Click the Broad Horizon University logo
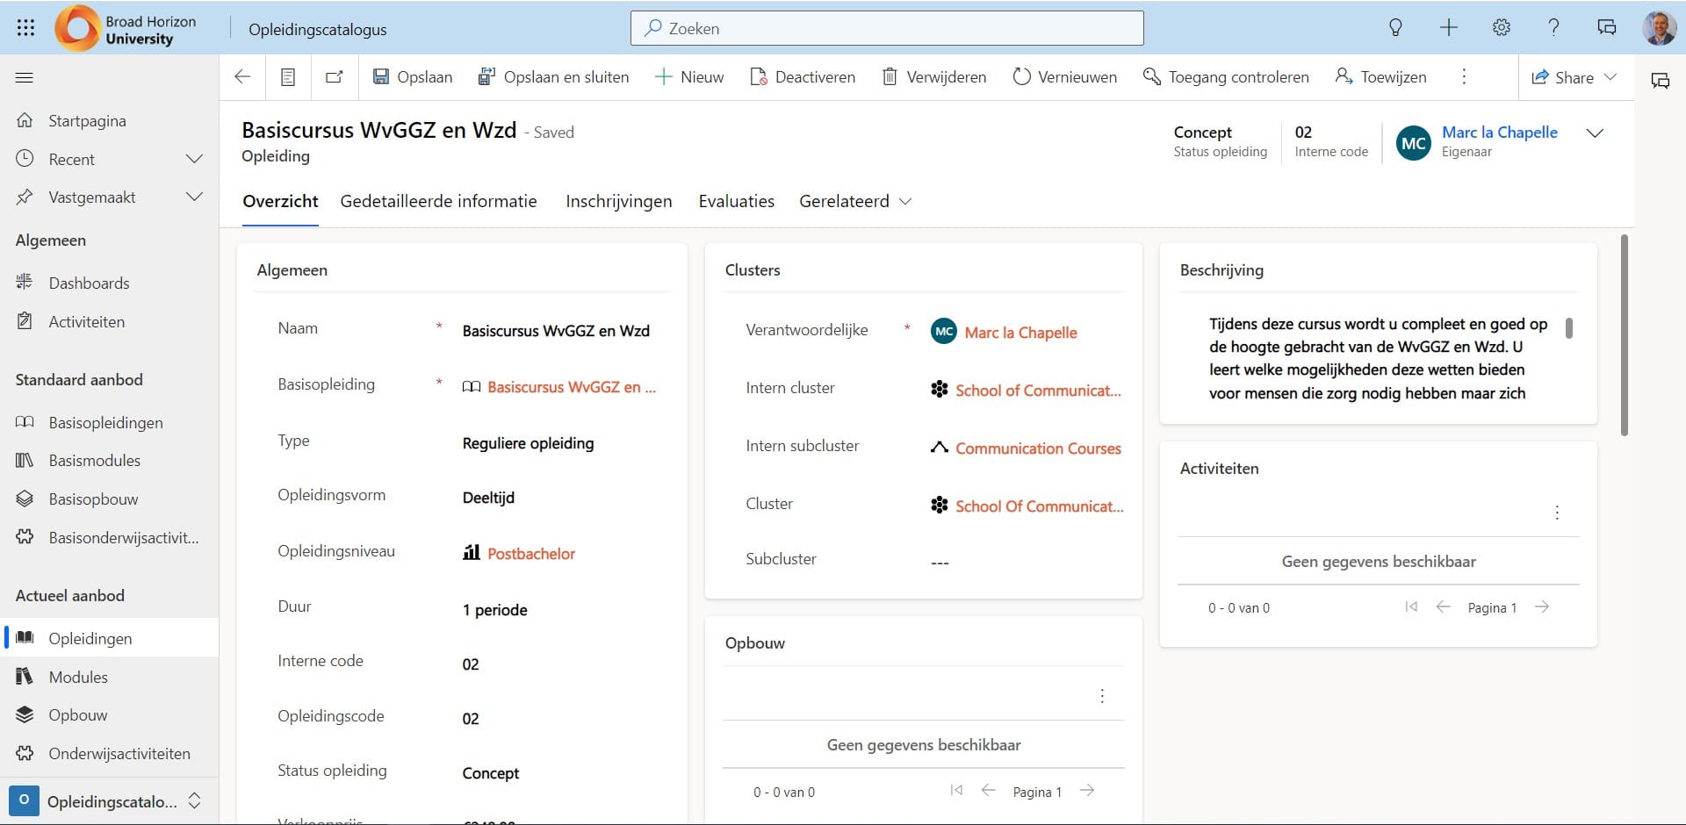The width and height of the screenshot is (1686, 825). pyautogui.click(x=126, y=29)
